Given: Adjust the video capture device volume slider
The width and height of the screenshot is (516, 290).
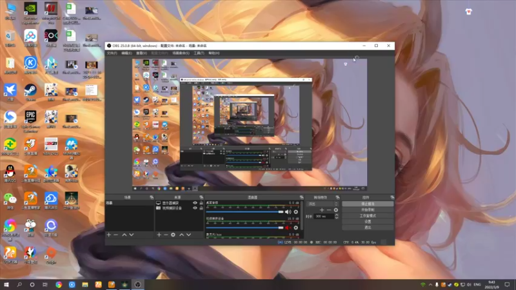Looking at the screenshot, I should (x=244, y=227).
